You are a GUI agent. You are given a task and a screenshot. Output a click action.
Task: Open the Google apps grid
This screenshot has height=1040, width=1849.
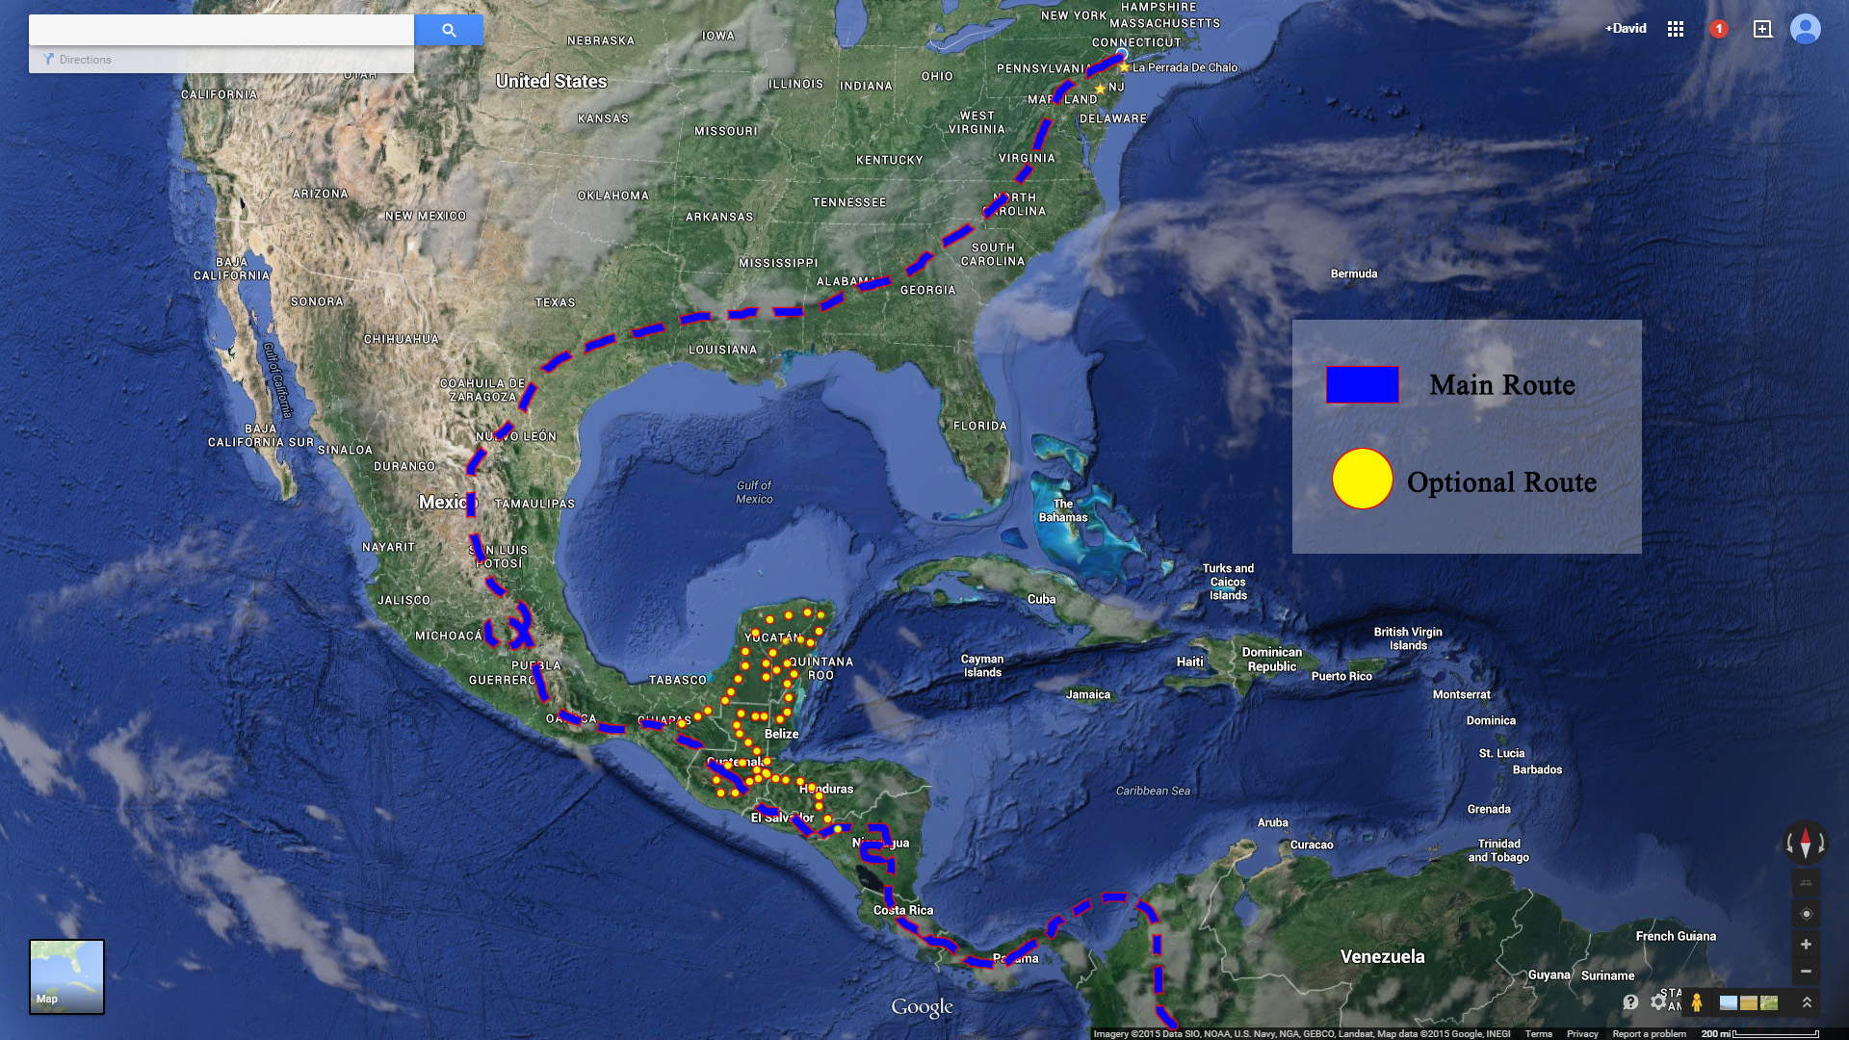(x=1676, y=29)
